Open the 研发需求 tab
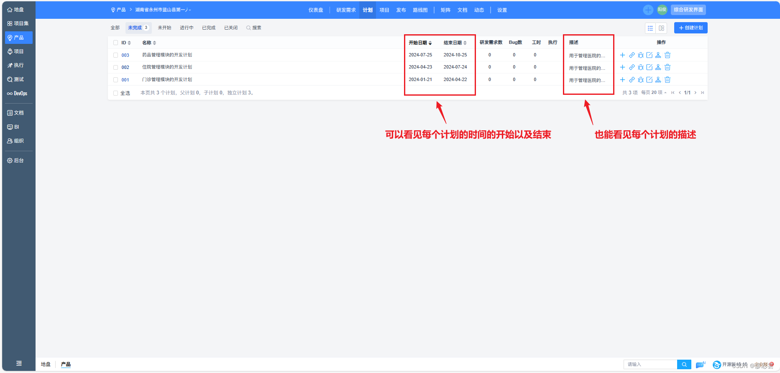The height and width of the screenshot is (373, 780). point(346,10)
